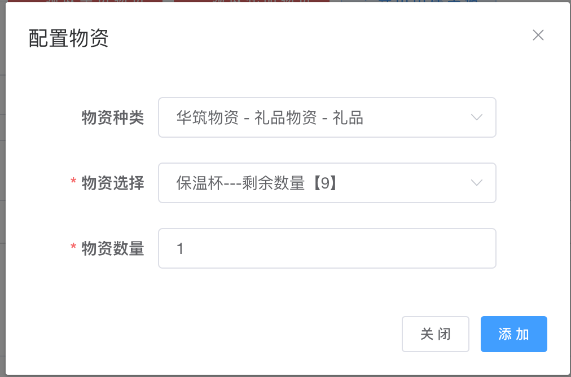Click the second red button behind dialog
The width and height of the screenshot is (571, 377).
click(x=251, y=1)
